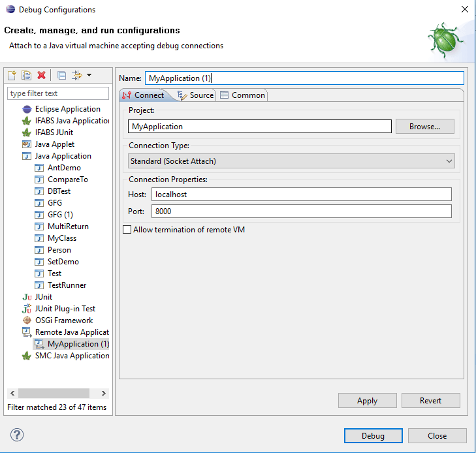Open the filter options dropdown arrow
This screenshot has width=476, height=453.
[x=89, y=76]
